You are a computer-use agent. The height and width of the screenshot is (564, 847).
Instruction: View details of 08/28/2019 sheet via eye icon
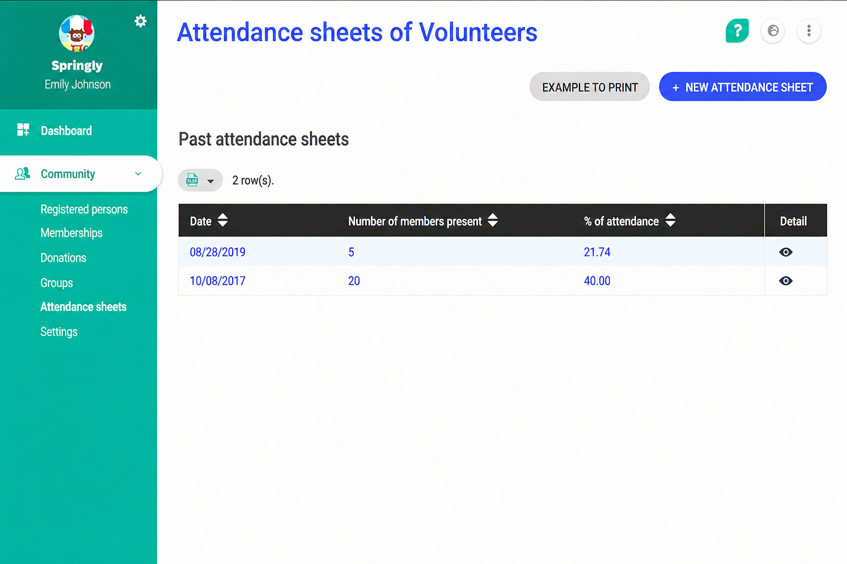786,252
